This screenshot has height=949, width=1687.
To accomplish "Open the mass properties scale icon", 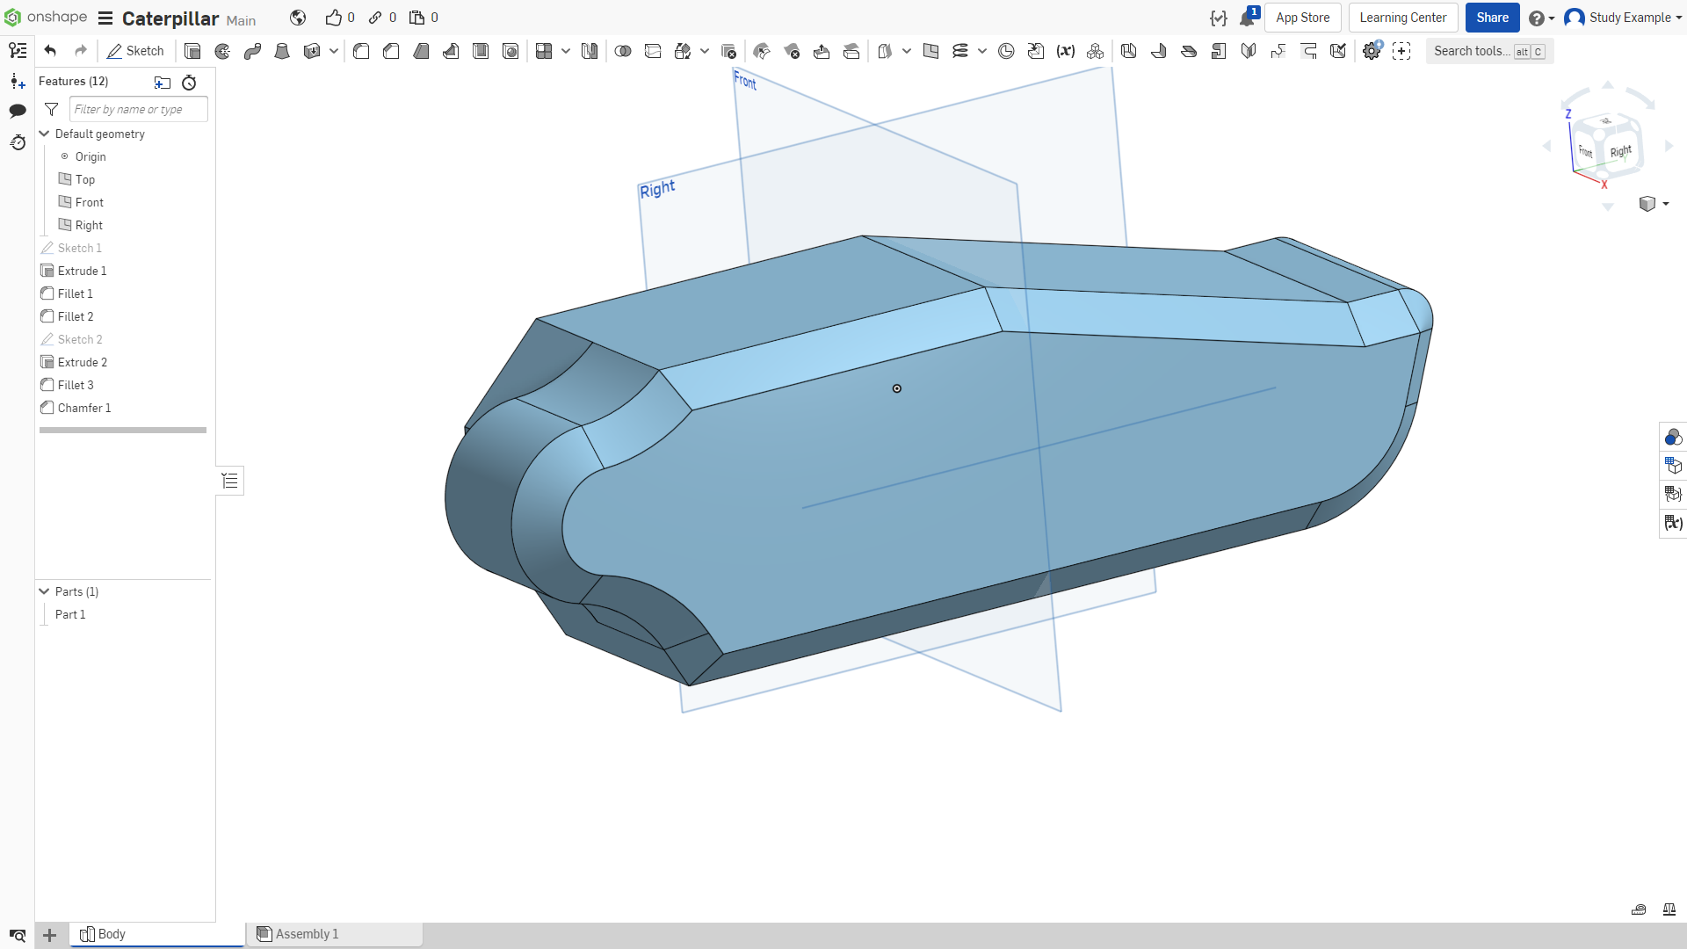I will click(x=1669, y=909).
